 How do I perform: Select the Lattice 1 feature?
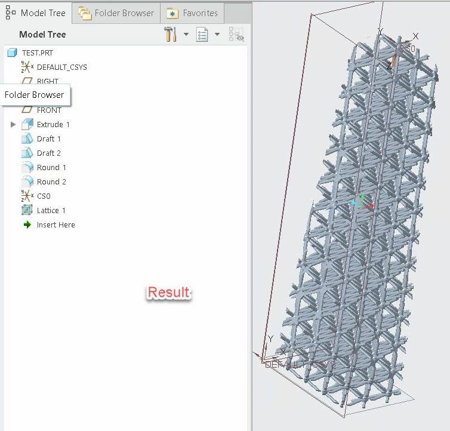[51, 211]
